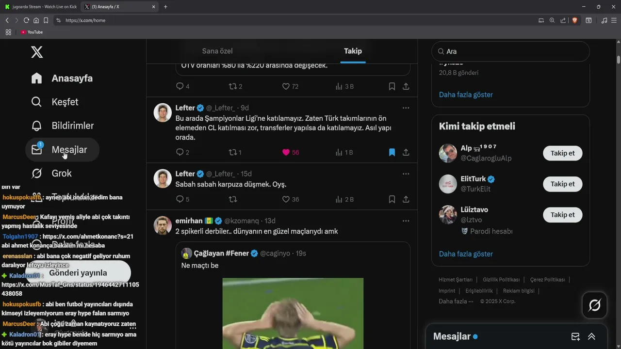View stats of Lefter's 1 B views post
Viewport: 621px width, 349px height.
(x=344, y=152)
